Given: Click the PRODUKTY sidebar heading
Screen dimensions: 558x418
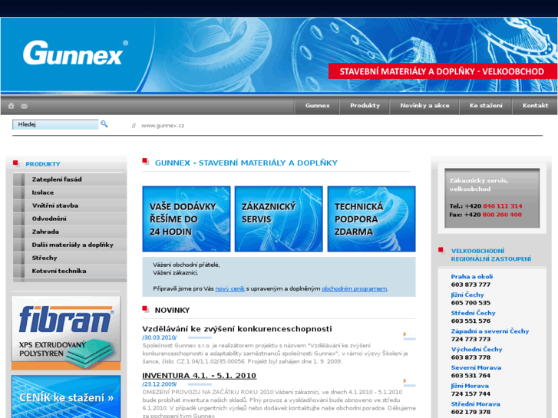Looking at the screenshot, I should [x=43, y=164].
